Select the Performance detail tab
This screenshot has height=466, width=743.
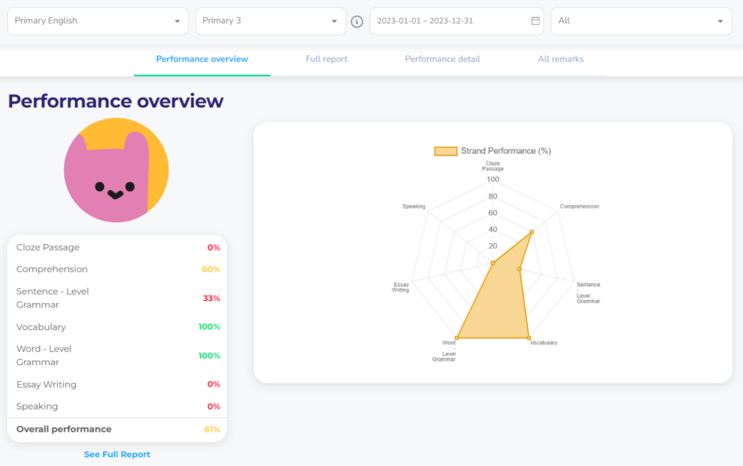[x=442, y=59]
